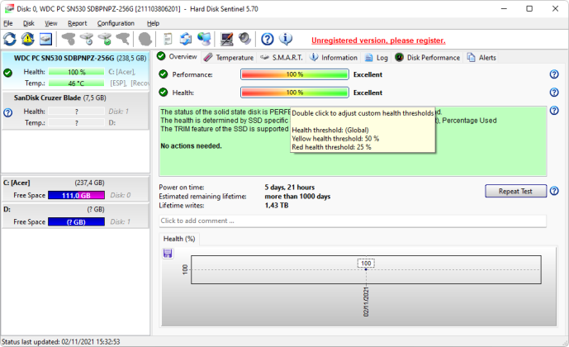The height and width of the screenshot is (347, 569).
Task: Click the disk with clock toolbar icon
Action: [87, 39]
